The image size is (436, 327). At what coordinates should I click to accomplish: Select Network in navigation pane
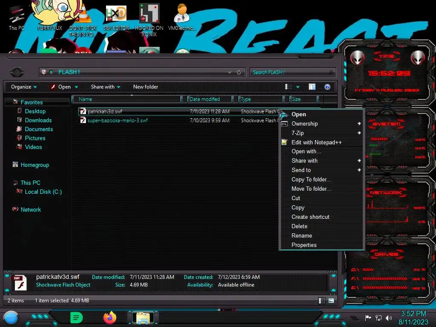pyautogui.click(x=31, y=209)
